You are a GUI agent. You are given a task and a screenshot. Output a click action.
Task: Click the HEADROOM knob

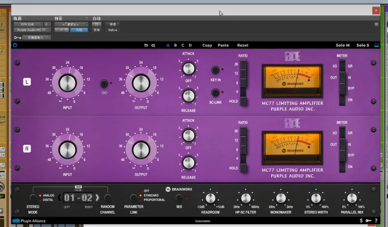click(210, 198)
